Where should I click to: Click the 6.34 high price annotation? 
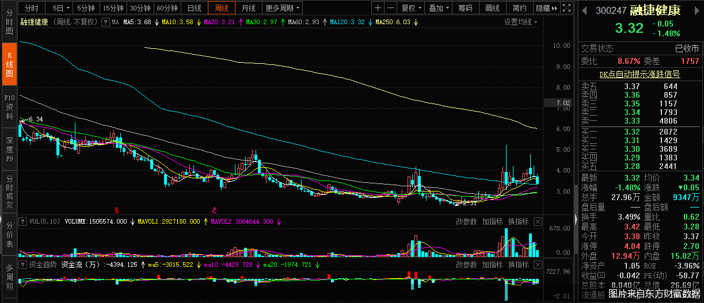[36, 119]
